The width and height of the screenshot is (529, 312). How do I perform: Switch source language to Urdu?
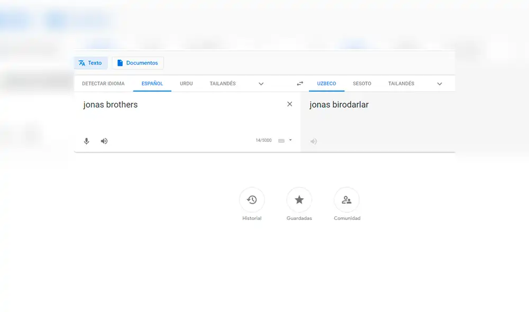[186, 84]
